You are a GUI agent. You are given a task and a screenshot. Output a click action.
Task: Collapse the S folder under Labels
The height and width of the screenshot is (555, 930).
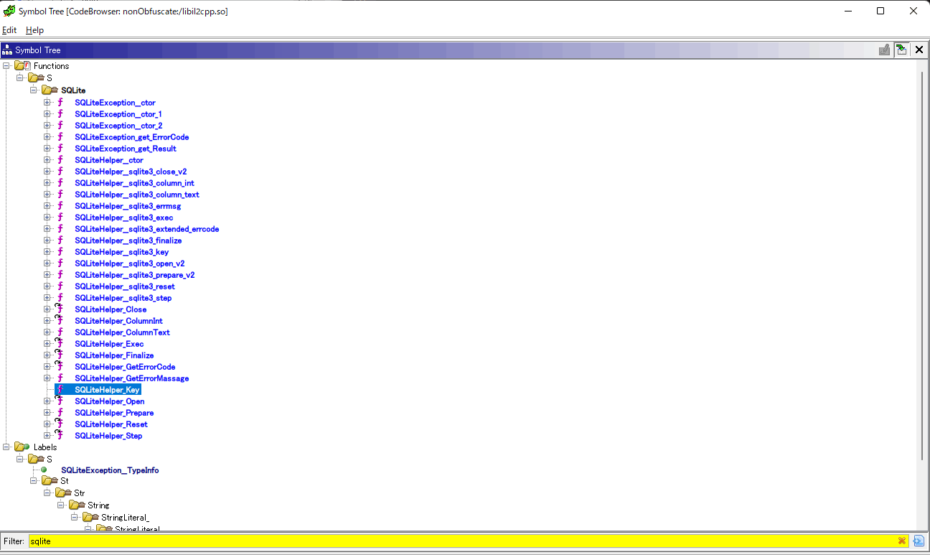[x=20, y=459]
